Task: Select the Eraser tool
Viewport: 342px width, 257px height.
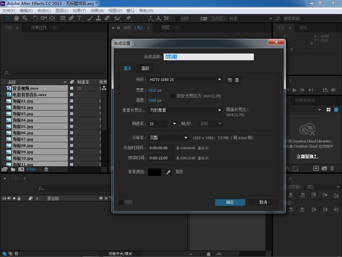Action: coord(107,18)
